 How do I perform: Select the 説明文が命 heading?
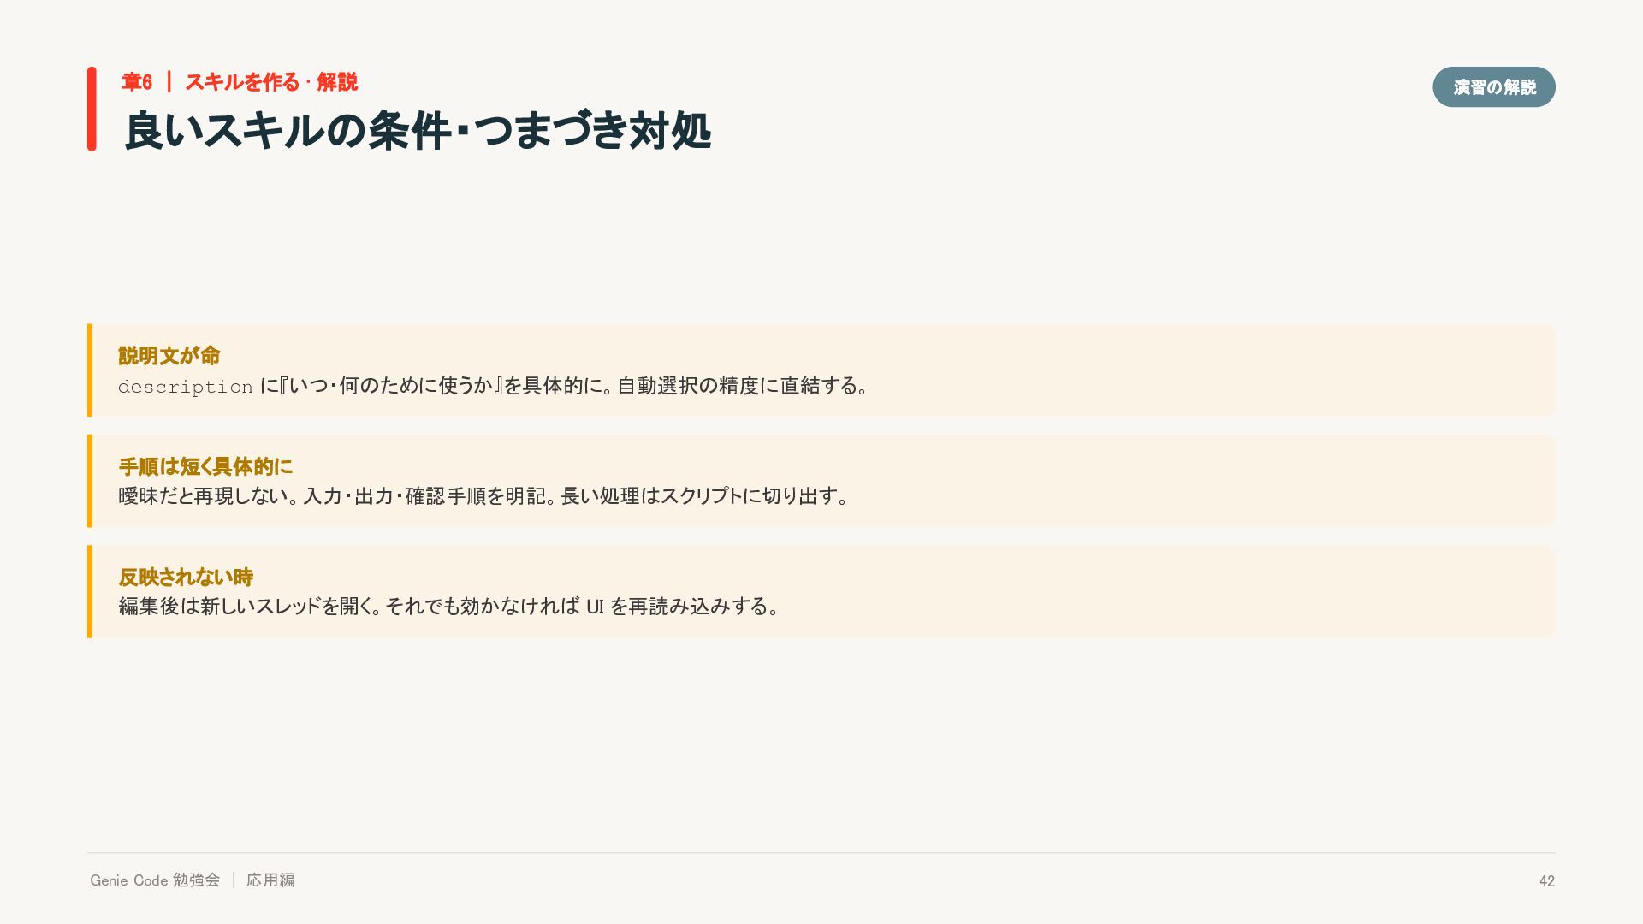tap(169, 356)
